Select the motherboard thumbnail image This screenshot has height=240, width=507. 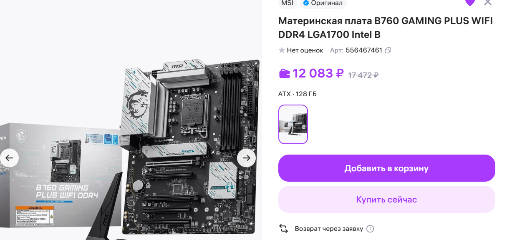[293, 124]
